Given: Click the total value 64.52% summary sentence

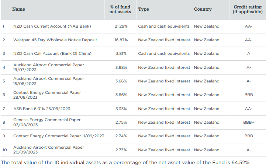Looking at the screenshot, I should [125, 162].
